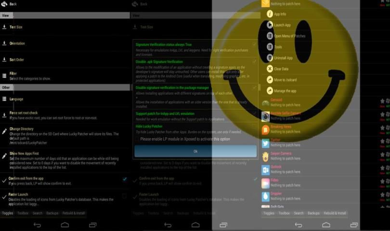Open Menu of Patches icon
The height and width of the screenshot is (231, 390).
click(270, 36)
